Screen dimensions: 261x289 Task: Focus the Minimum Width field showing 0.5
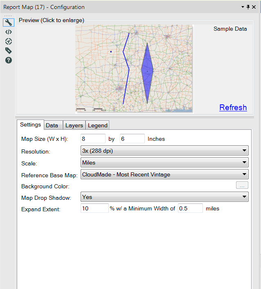click(x=190, y=208)
